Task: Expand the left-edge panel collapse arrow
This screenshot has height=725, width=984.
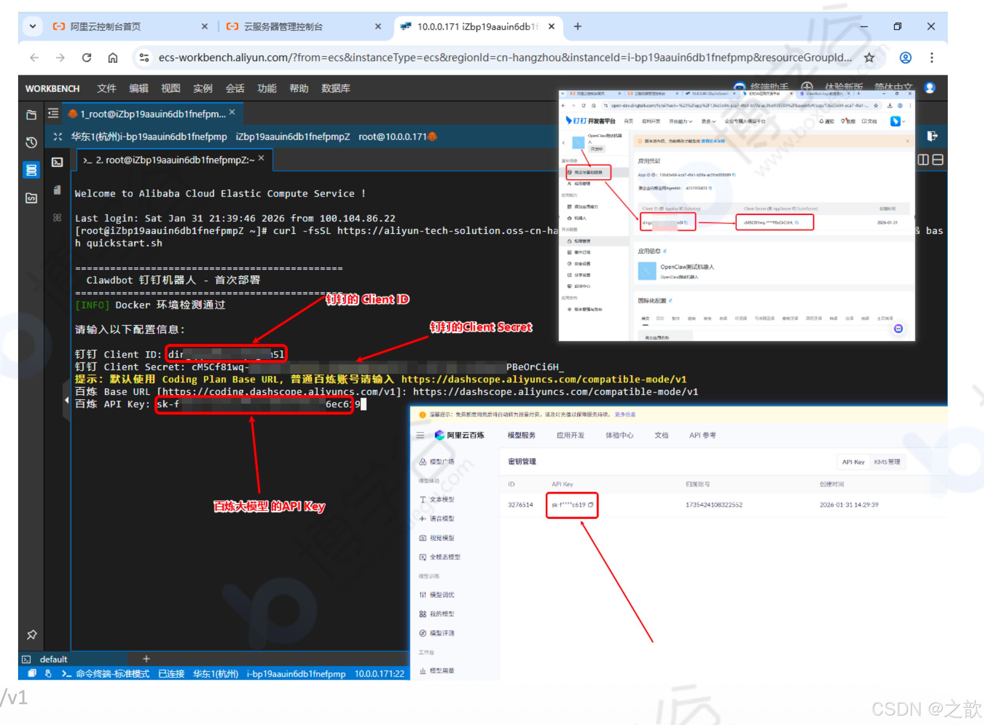Action: tap(67, 400)
